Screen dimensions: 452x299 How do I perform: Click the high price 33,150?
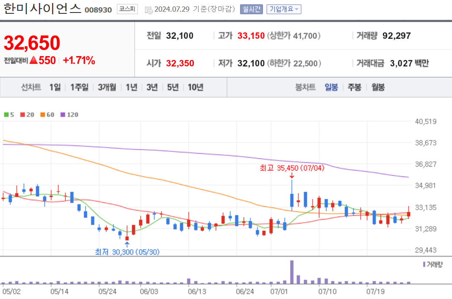pyautogui.click(x=251, y=36)
